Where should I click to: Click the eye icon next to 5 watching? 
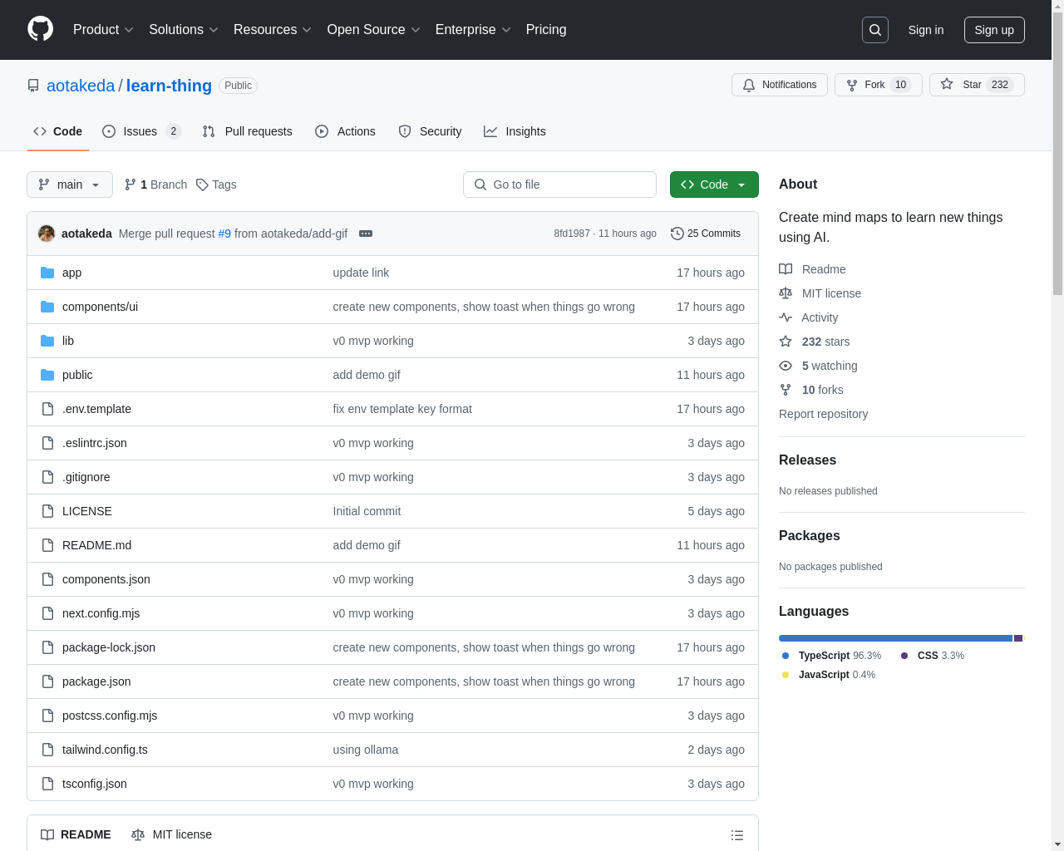point(786,366)
